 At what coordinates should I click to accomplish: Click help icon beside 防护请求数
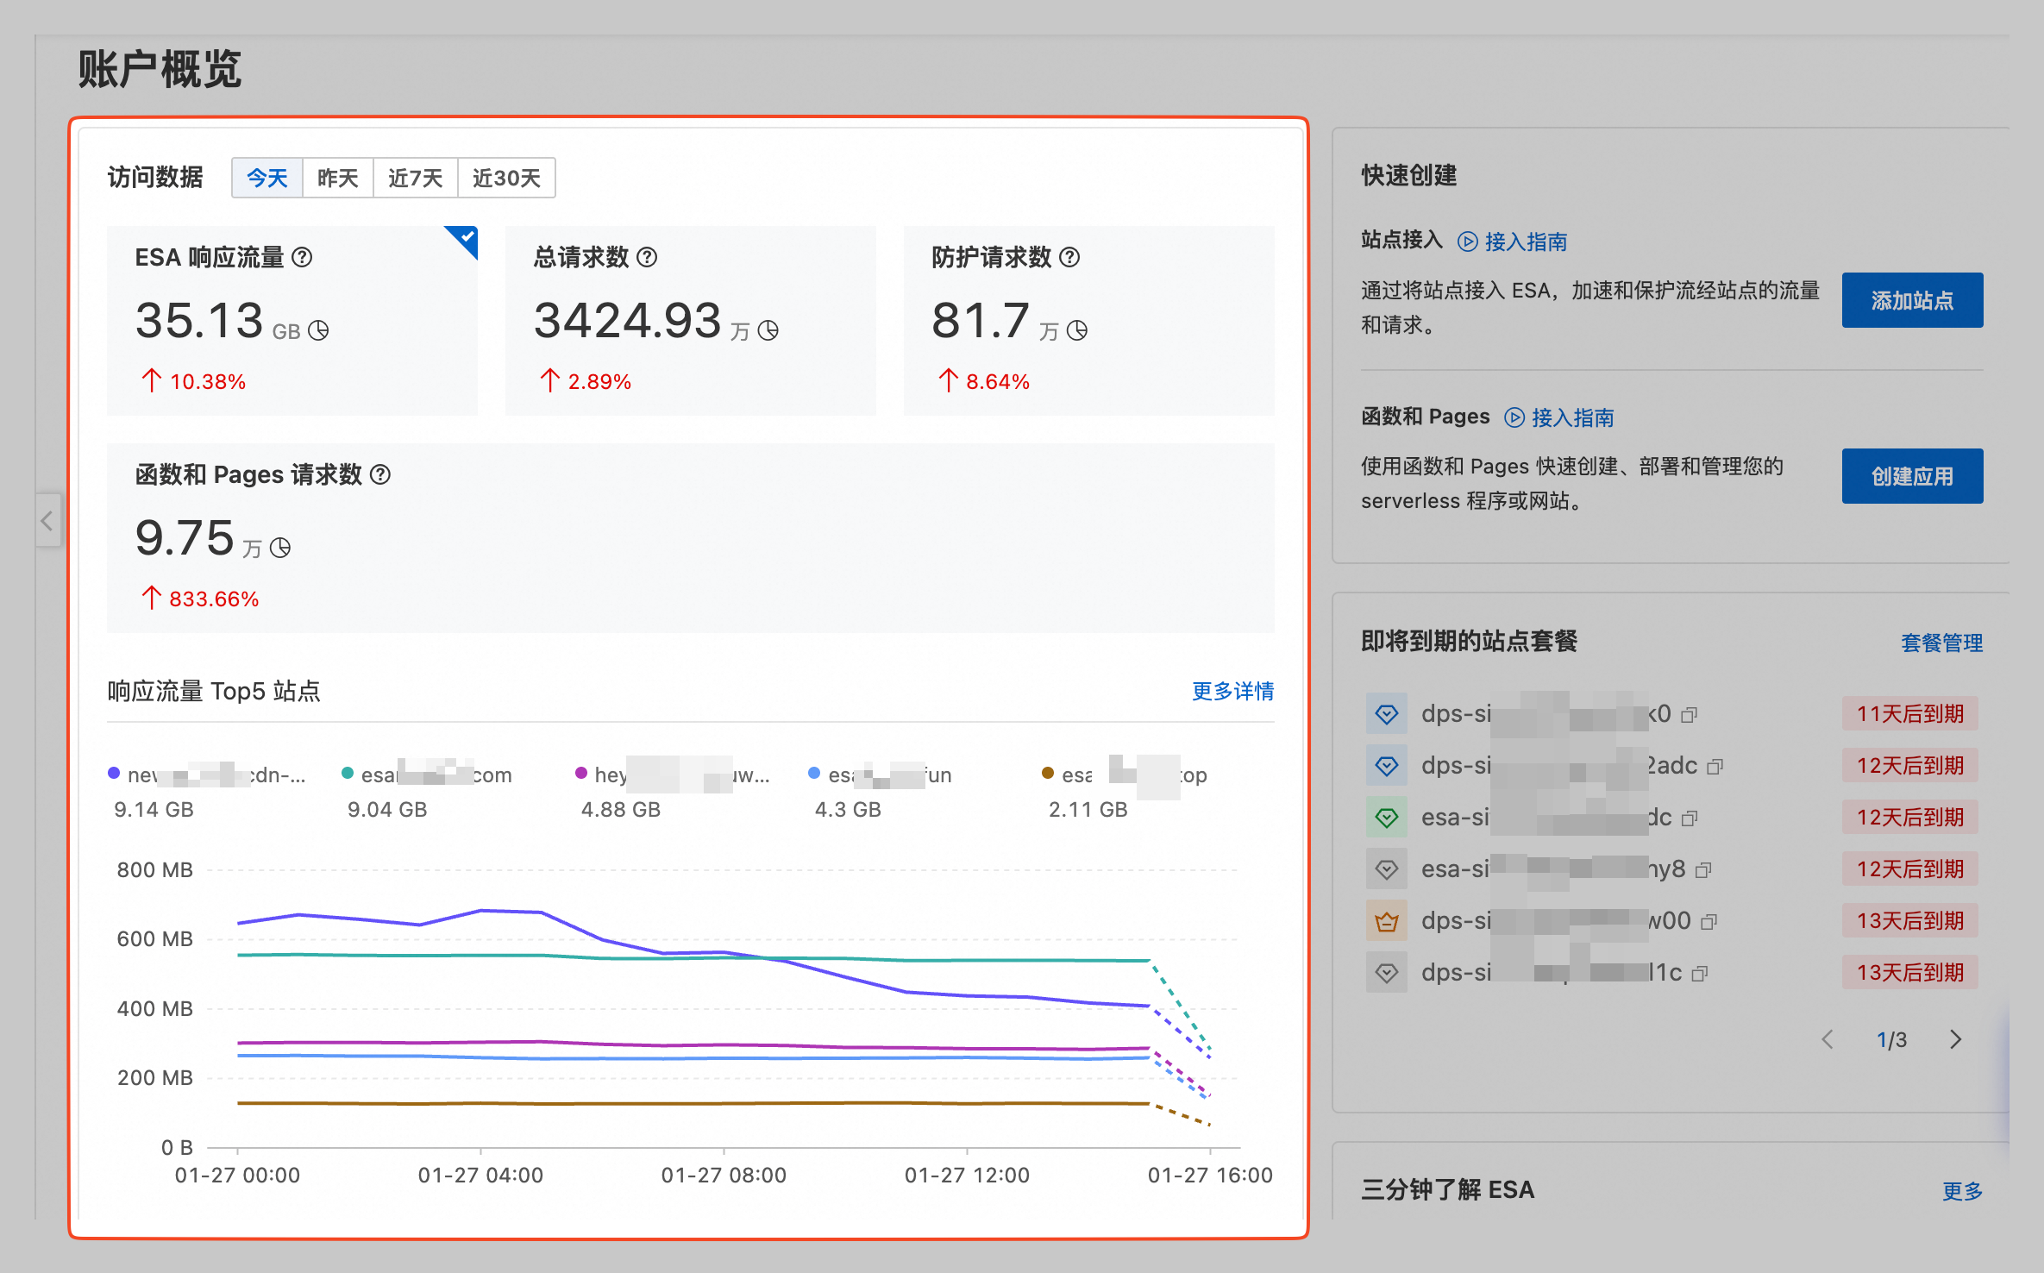pyautogui.click(x=1069, y=257)
